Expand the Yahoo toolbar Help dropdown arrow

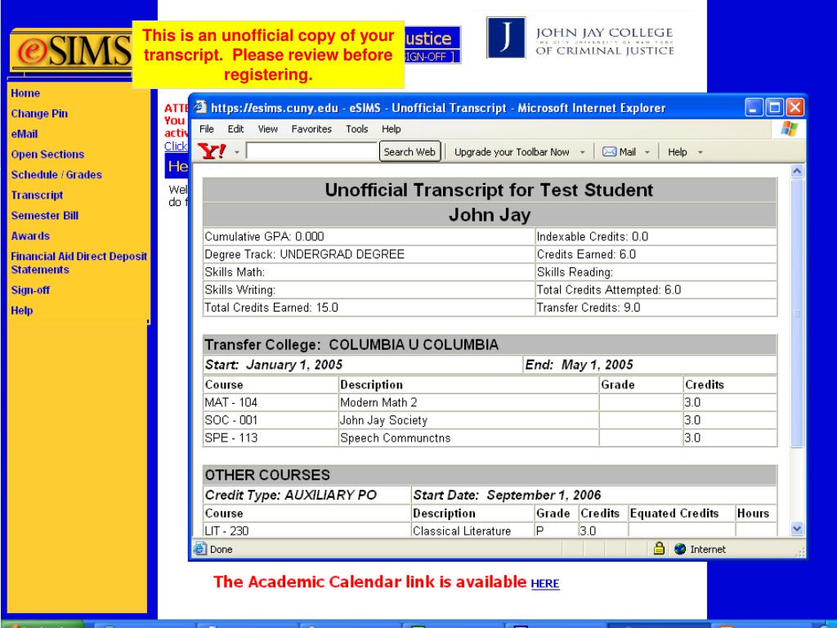pyautogui.click(x=700, y=153)
